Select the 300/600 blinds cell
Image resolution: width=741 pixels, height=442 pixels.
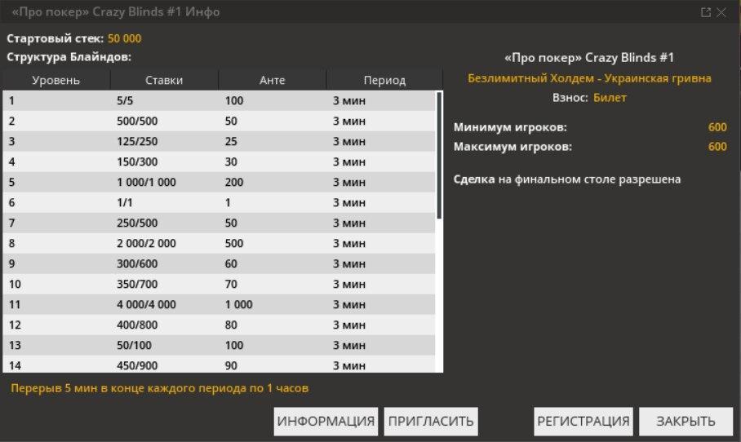tap(137, 264)
